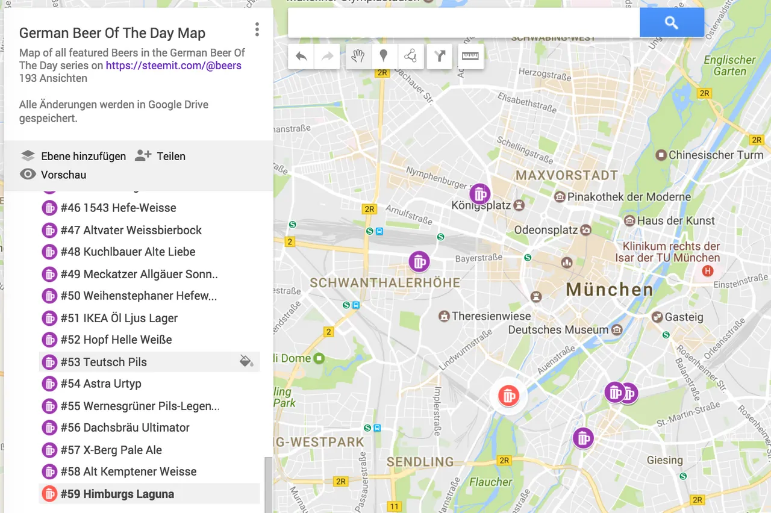Image resolution: width=771 pixels, height=513 pixels.
Task: Click the red beer marker on the map
Action: click(x=509, y=396)
